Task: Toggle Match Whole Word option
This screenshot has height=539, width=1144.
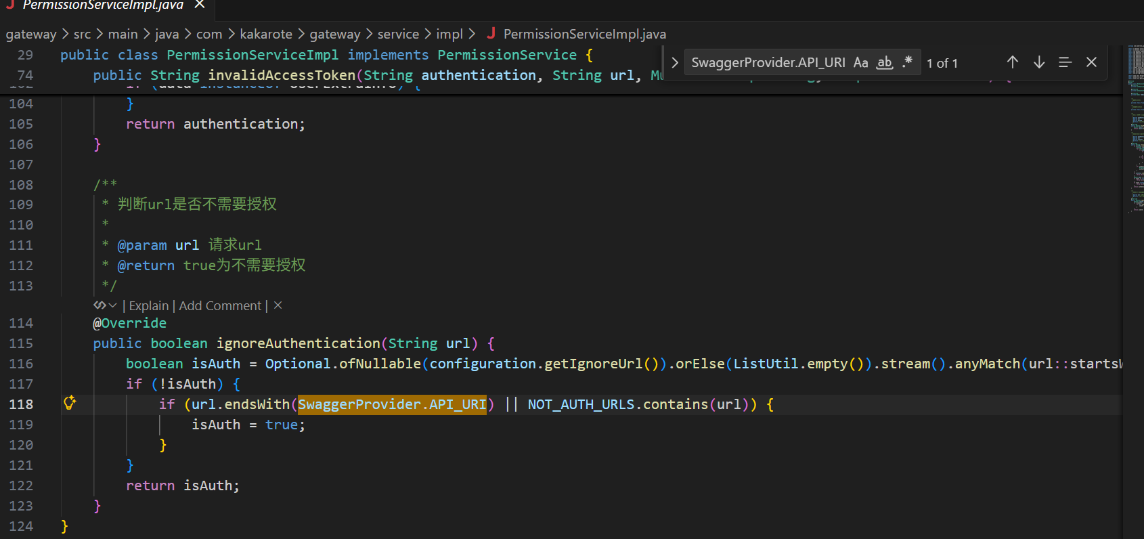Action: coord(884,63)
